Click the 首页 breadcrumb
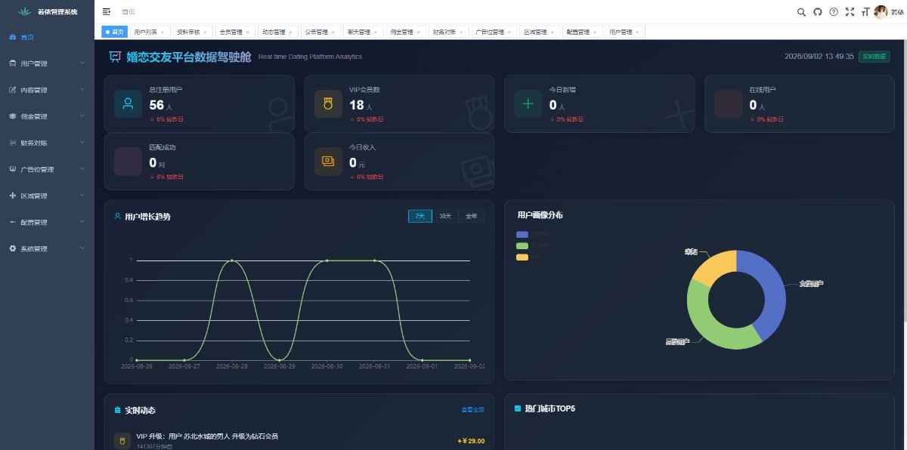This screenshot has height=450, width=907. coord(128,12)
